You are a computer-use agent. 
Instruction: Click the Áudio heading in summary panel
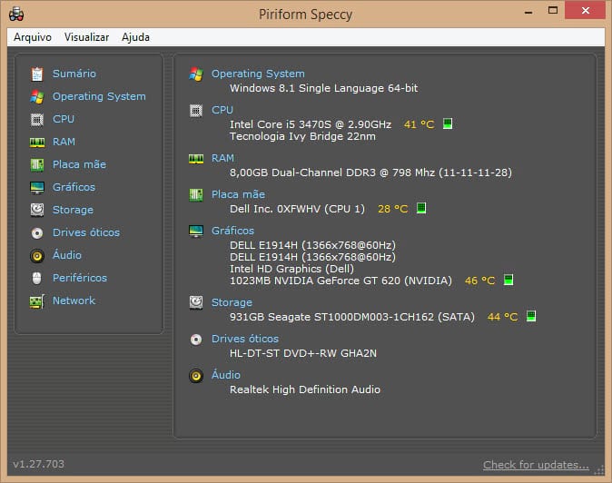[x=226, y=375]
